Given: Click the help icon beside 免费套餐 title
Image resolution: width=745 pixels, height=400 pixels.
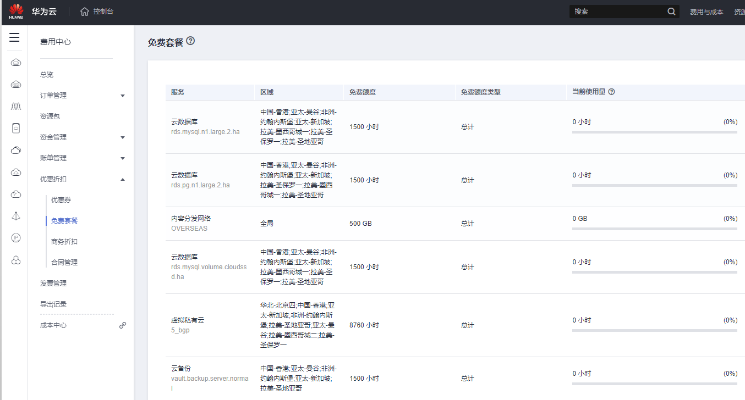Looking at the screenshot, I should coord(190,41).
